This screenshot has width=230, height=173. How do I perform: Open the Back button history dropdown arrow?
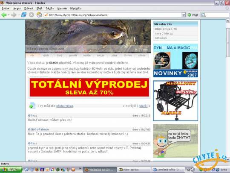pos(9,15)
